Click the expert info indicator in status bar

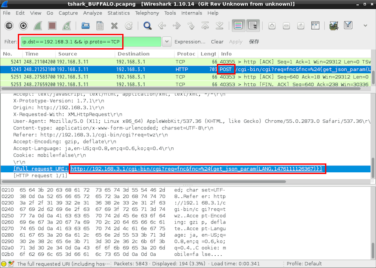(x=4, y=264)
